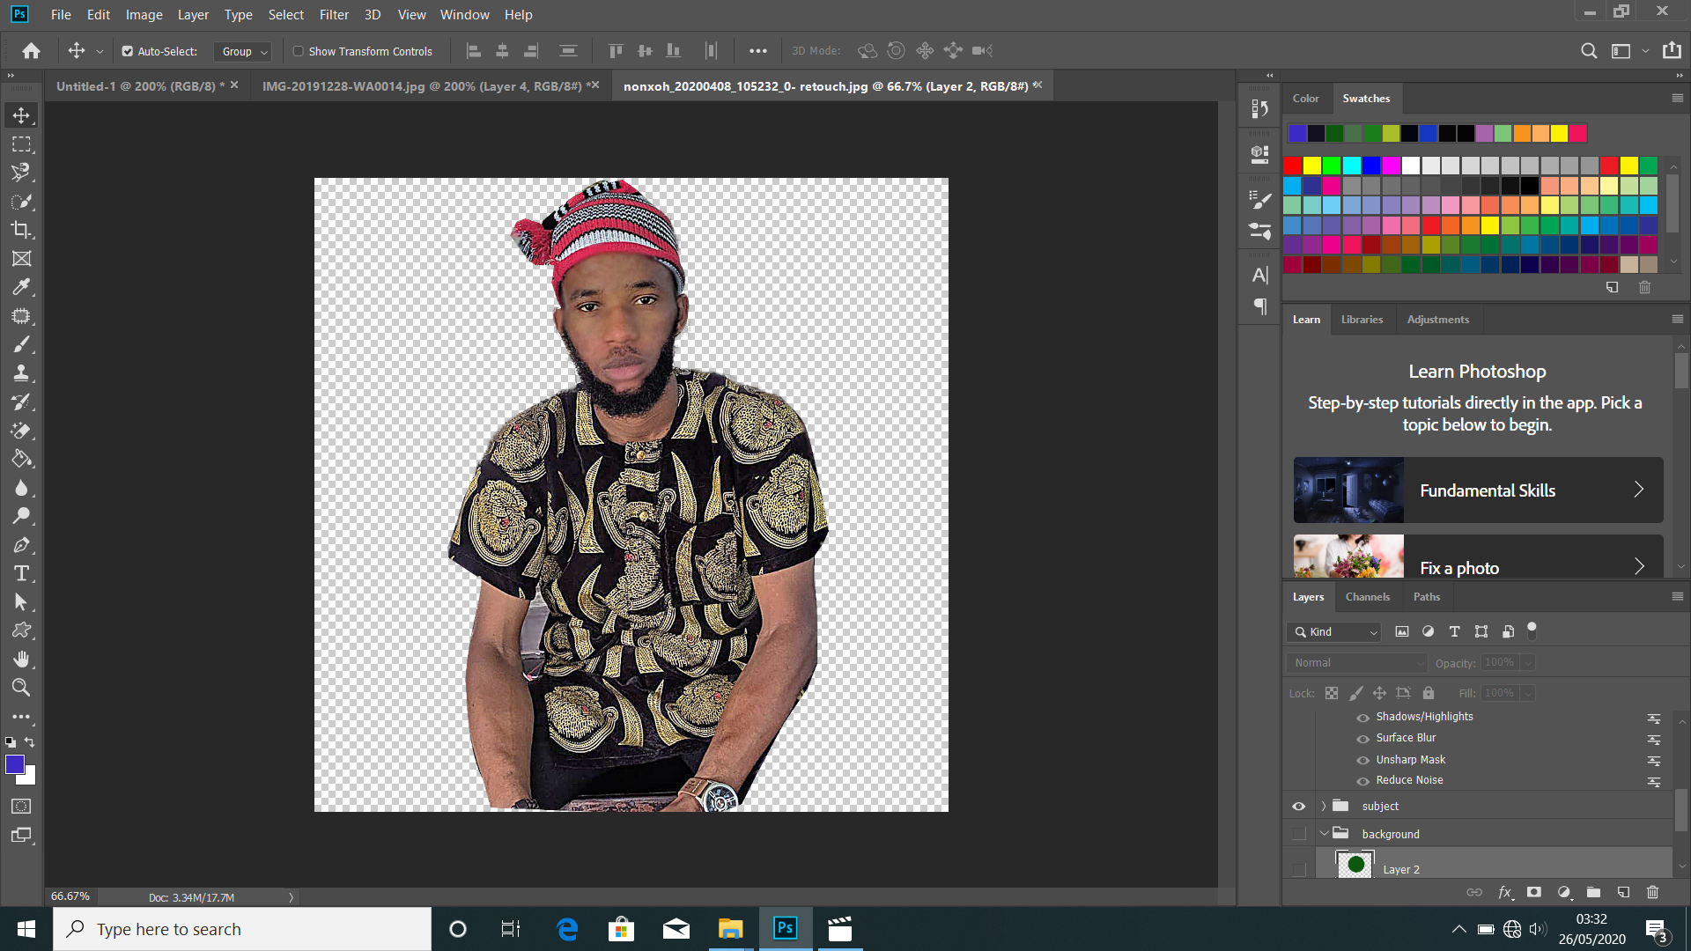The image size is (1691, 951).
Task: Toggle Auto-Select checkbox
Action: tap(128, 51)
